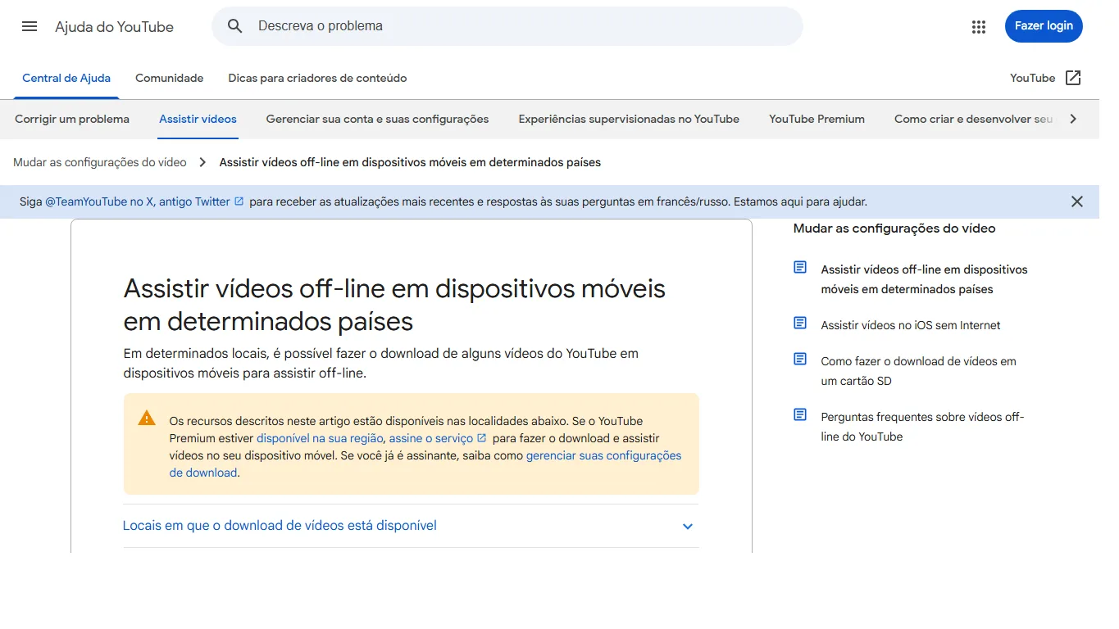
Task: Follow 'disponível na sua região' link
Action: tap(320, 438)
